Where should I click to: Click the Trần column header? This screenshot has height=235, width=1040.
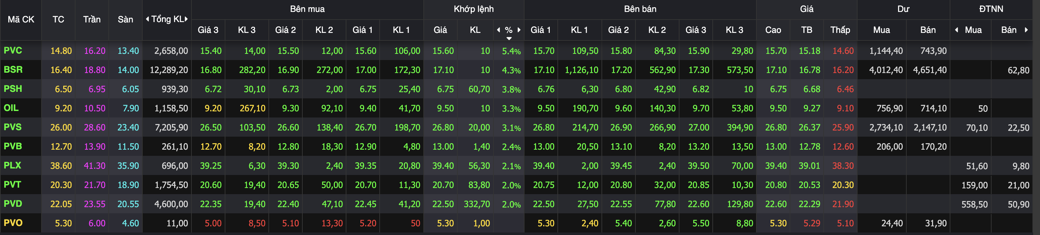(x=92, y=20)
